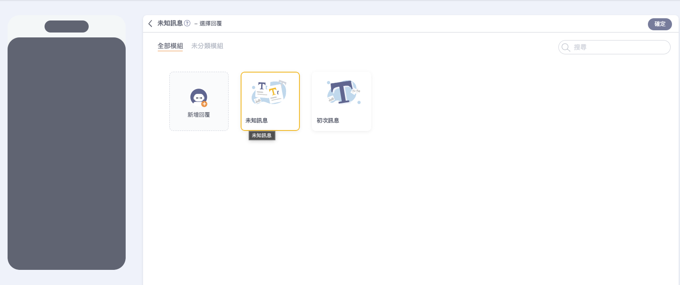Image resolution: width=680 pixels, height=285 pixels.
Task: Click the 新增回覆 label text
Action: [x=199, y=115]
